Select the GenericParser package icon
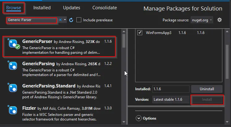This screenshot has height=127, width=231. pyautogui.click(x=13, y=44)
